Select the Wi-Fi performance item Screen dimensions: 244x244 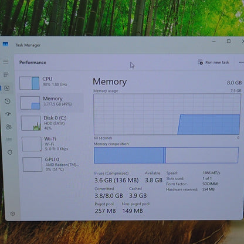pos(52,144)
